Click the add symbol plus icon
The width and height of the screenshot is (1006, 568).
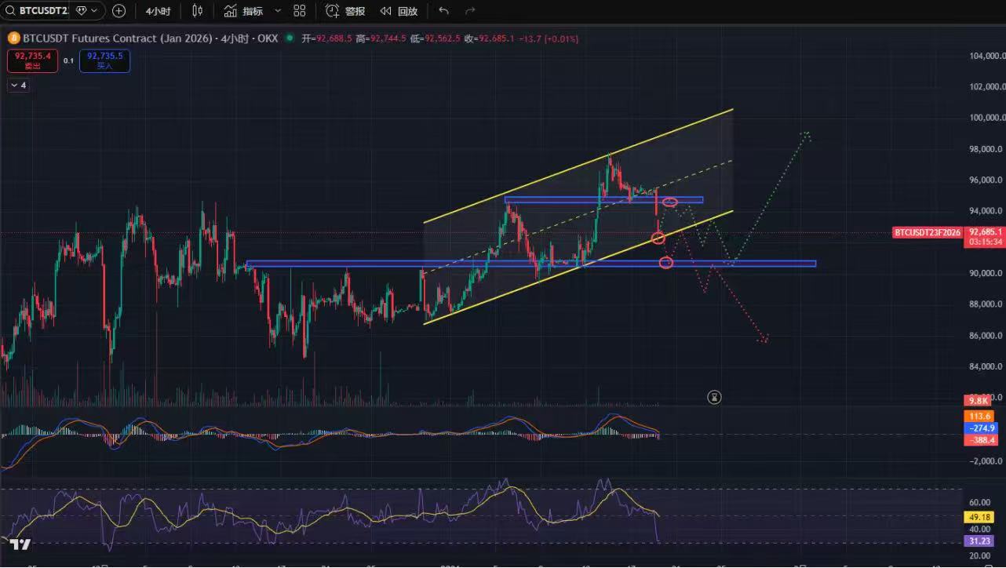coord(118,11)
